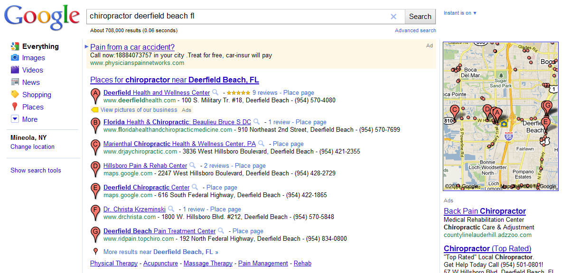Open the Dr. Christa Krzeminski result title
Screen dimensions: 570x273
[134, 209]
